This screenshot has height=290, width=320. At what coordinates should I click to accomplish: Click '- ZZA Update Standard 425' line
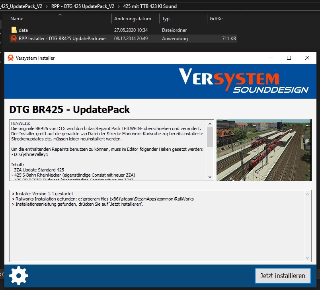click(37, 170)
